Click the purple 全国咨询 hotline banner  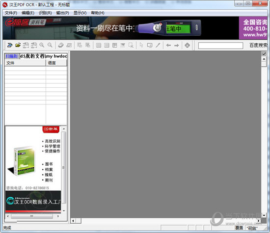(253, 28)
